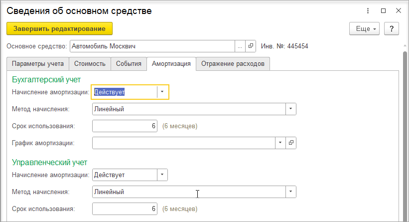Image resolution: width=409 pixels, height=222 pixels.
Task: Maximize the Сведения об основном средстве window
Action: coord(383,10)
